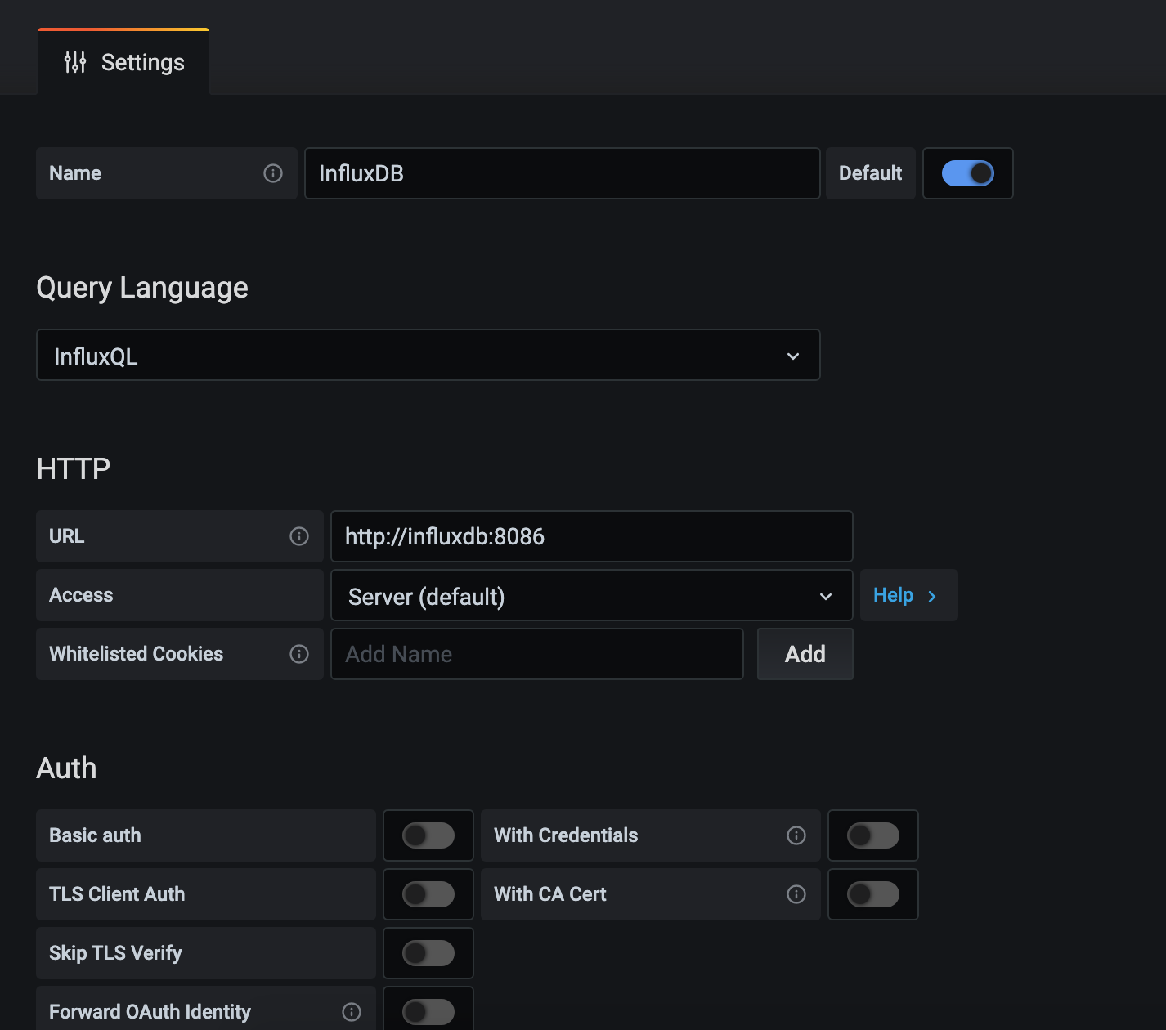Focus the InfluxDB name input field
This screenshot has height=1030, width=1166.
[563, 173]
